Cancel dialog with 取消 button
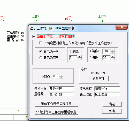129x121 pixels. pyautogui.click(x=112, y=111)
